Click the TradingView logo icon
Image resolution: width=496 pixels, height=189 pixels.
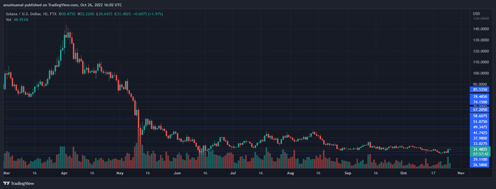[x=6, y=183]
